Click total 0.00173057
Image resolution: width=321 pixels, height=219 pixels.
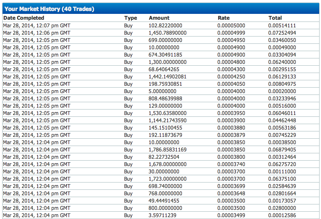[x=282, y=201]
